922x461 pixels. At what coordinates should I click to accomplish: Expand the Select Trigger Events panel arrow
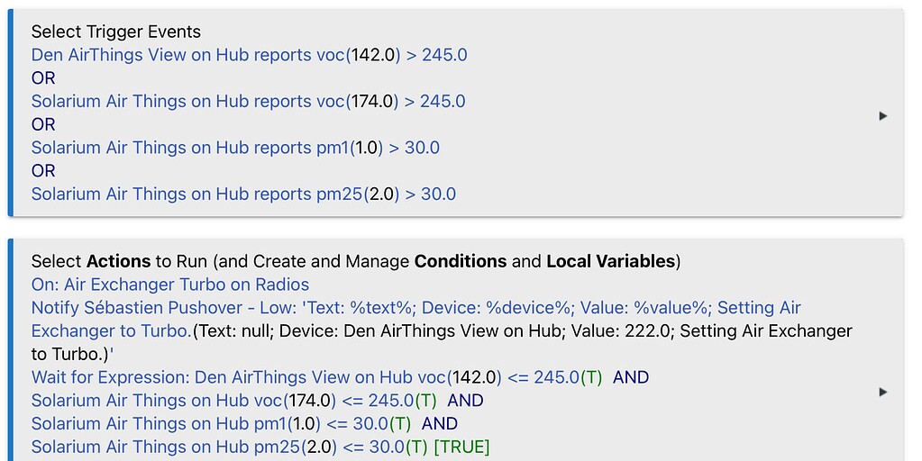pos(882,116)
